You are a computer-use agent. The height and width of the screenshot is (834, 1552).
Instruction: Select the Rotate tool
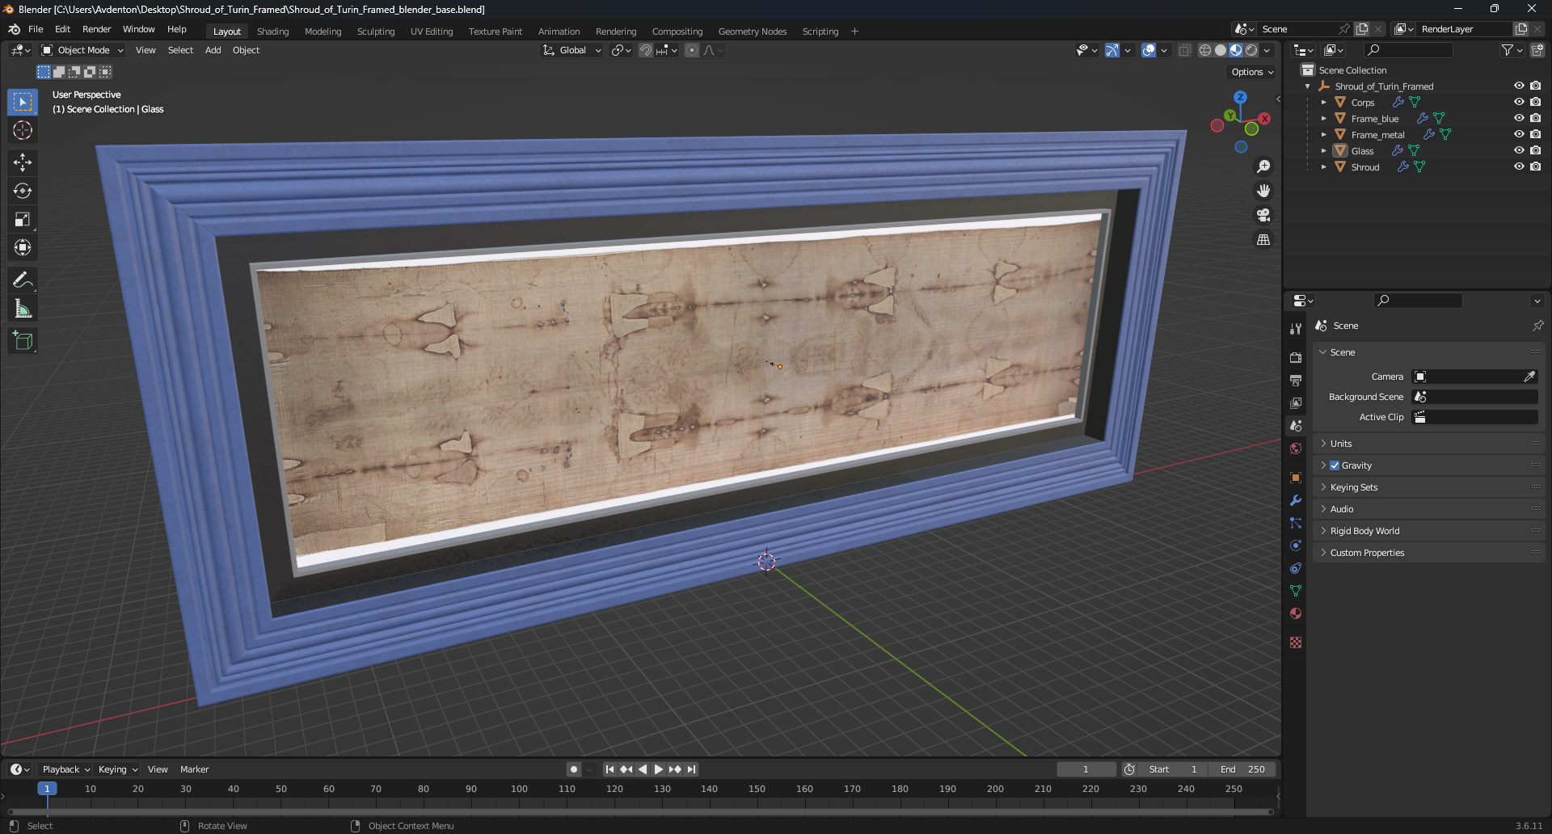coord(23,191)
